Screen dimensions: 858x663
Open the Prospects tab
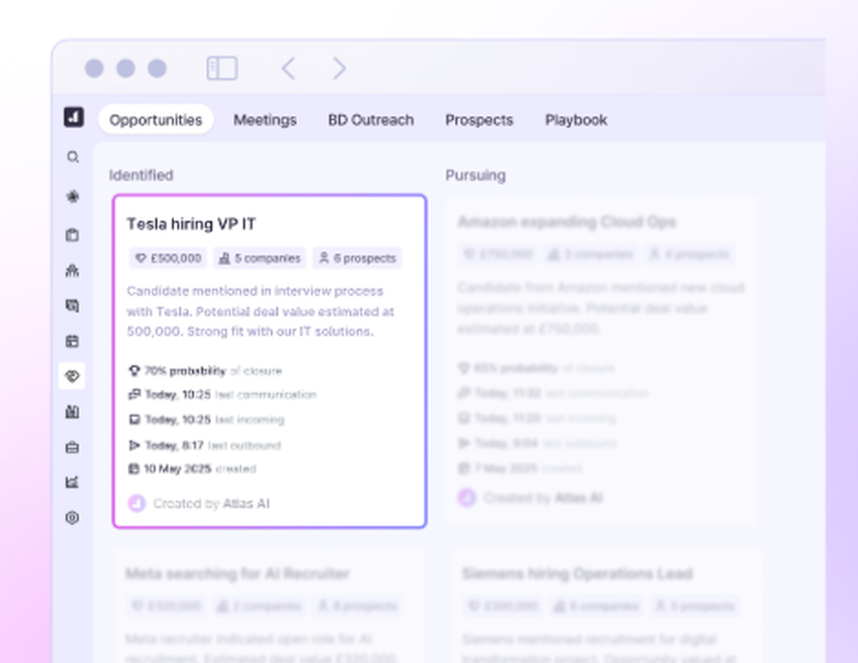[479, 120]
